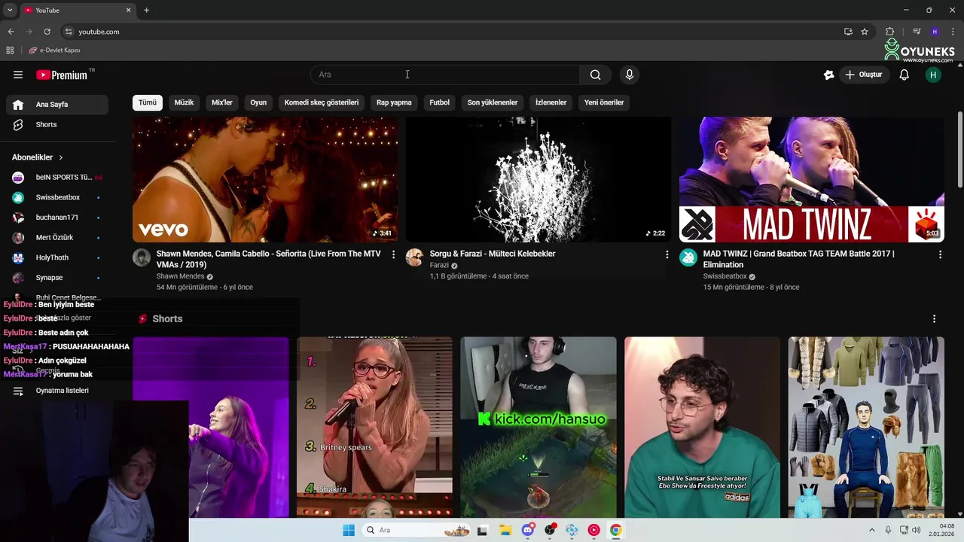Click the search magnifier button
This screenshot has width=964, height=542.
[x=595, y=75]
